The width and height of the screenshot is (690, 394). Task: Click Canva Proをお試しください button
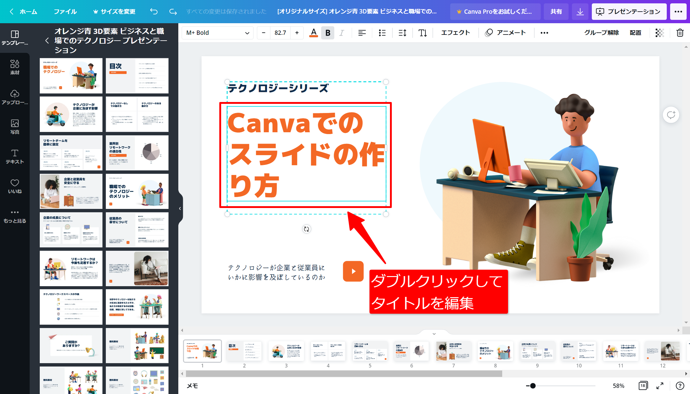click(x=495, y=12)
